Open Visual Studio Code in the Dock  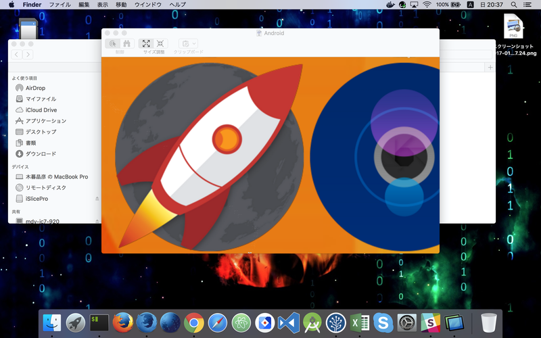tap(289, 323)
